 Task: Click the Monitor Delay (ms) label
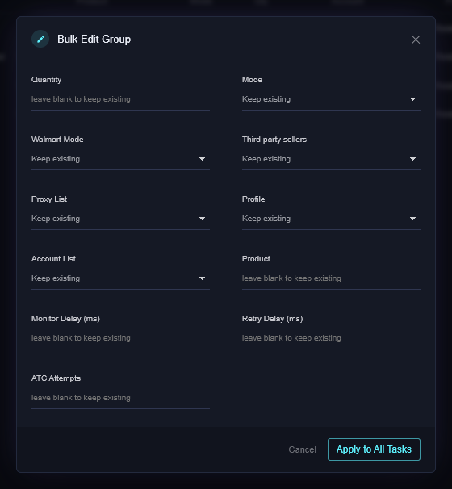pyautogui.click(x=65, y=319)
